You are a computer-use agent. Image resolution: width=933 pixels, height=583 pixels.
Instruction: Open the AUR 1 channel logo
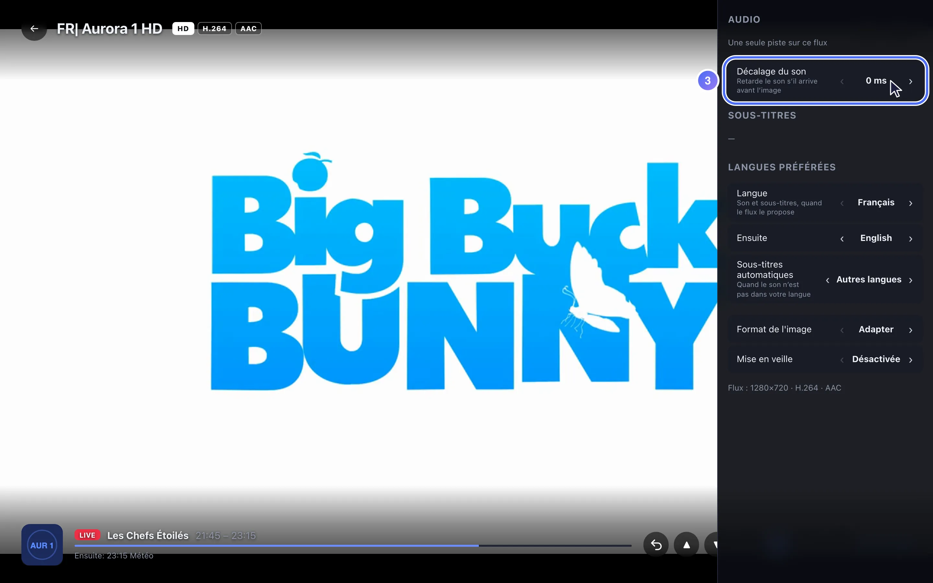pyautogui.click(x=42, y=545)
